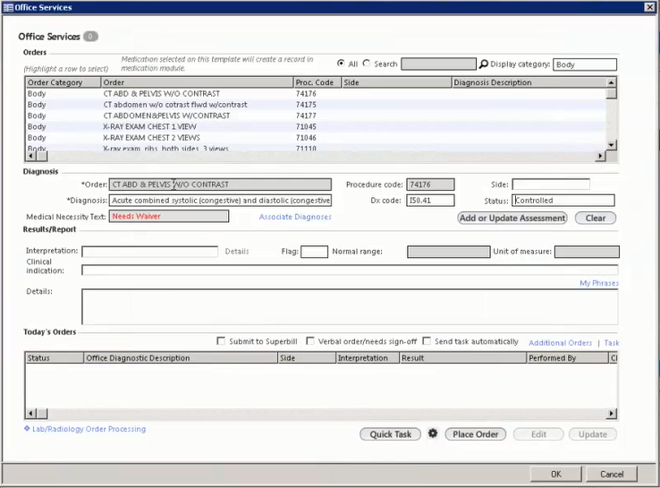Click the search magnifier icon

(484, 64)
